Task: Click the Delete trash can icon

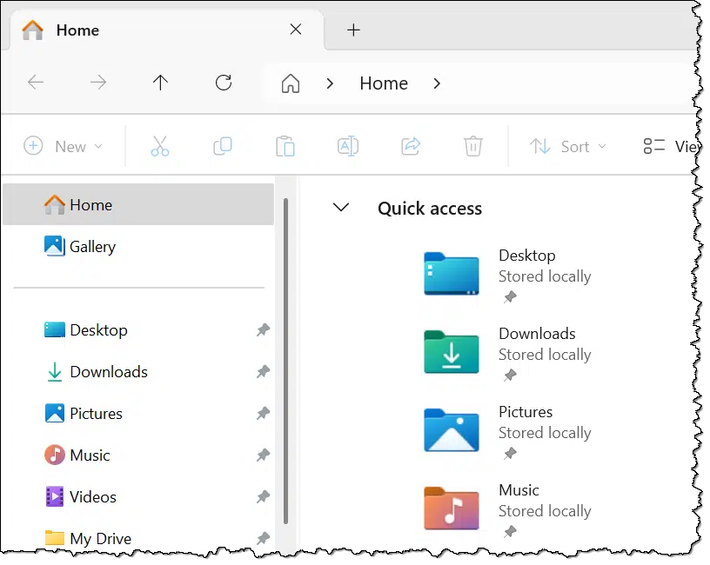Action: click(473, 146)
